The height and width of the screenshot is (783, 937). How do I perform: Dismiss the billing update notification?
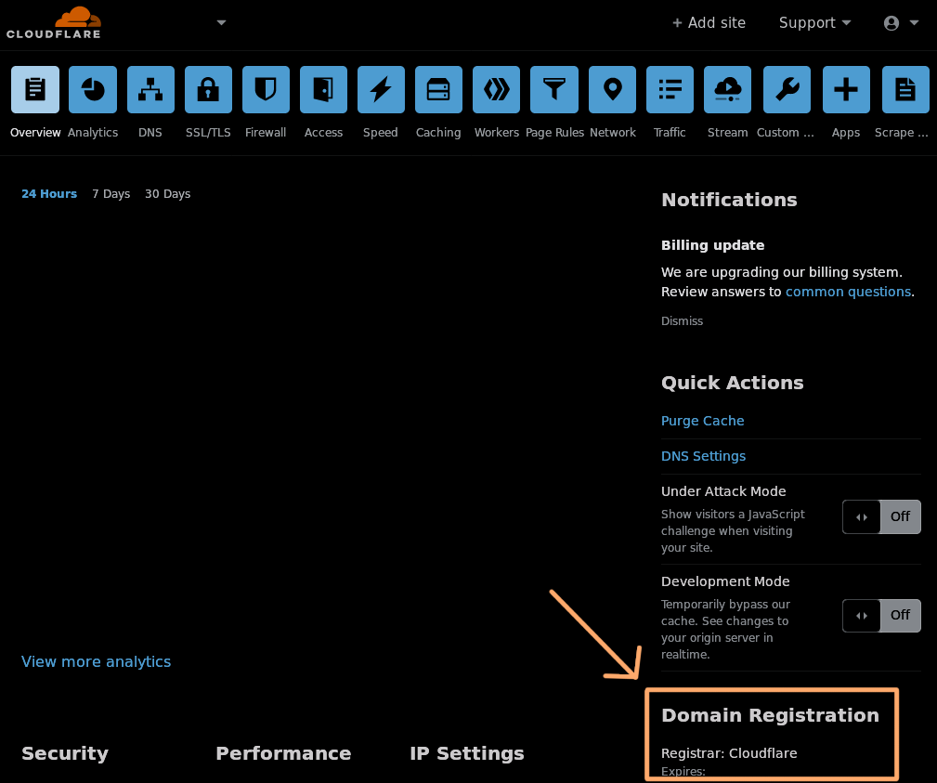click(x=682, y=321)
